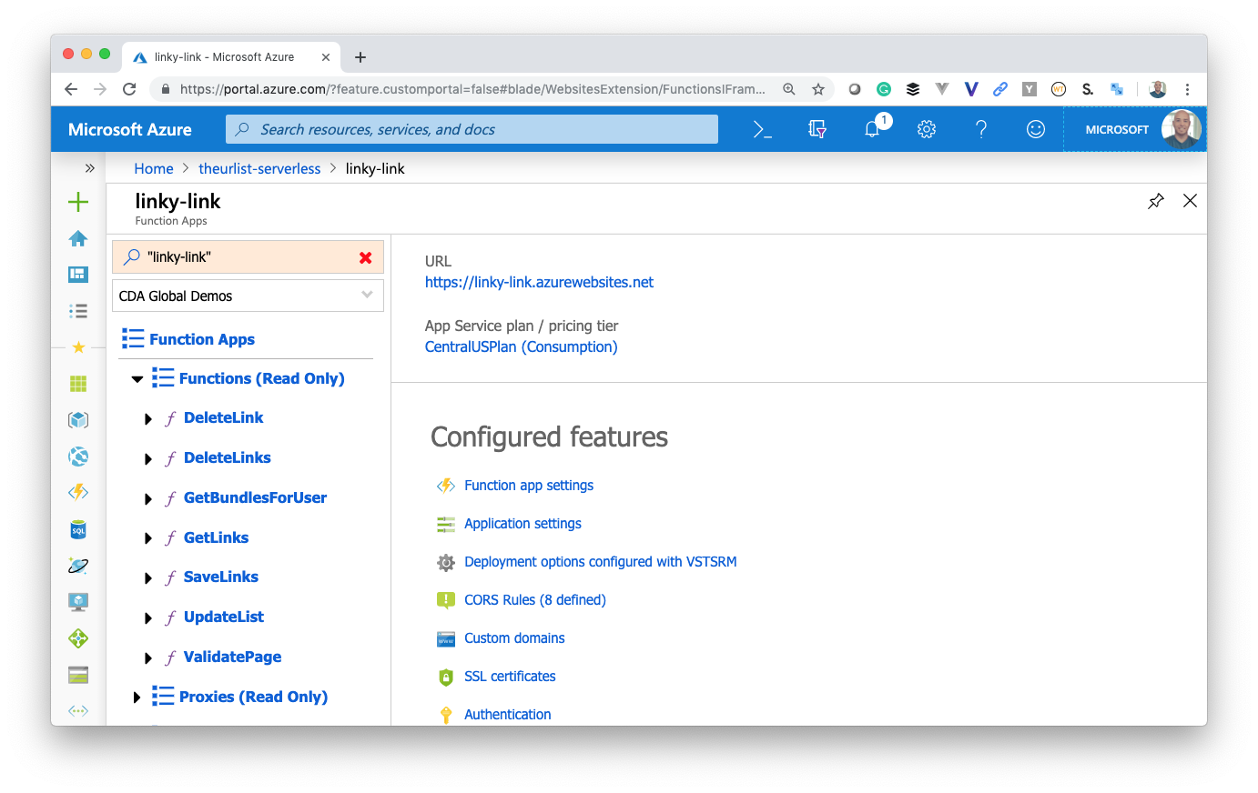Viewport: 1258px width, 793px height.
Task: Open Azure Cloud Shell icon
Action: coord(762,130)
